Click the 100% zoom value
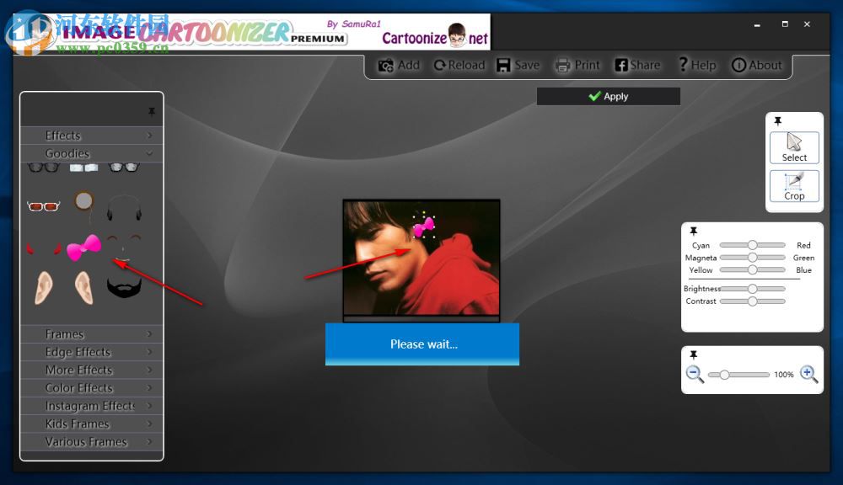This screenshot has width=843, height=485. [784, 375]
